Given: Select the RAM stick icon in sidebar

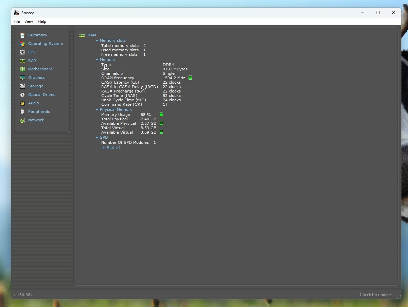Looking at the screenshot, I should [22, 61].
